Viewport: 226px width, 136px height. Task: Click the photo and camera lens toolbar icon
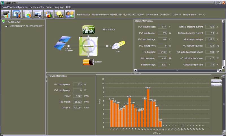(38, 14)
